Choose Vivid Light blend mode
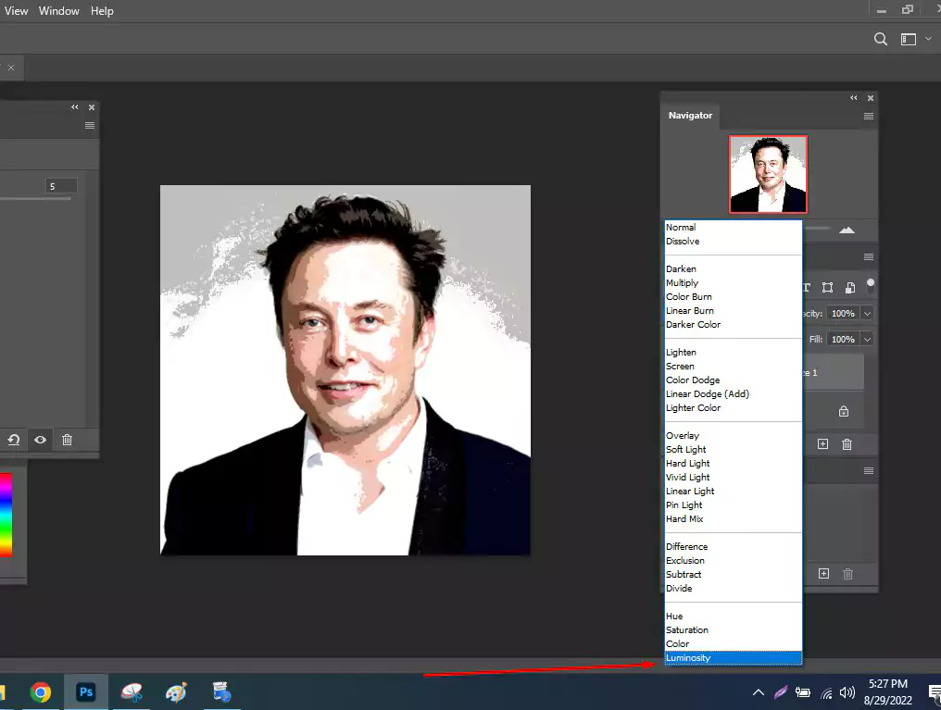The height and width of the screenshot is (710, 941). point(733,477)
